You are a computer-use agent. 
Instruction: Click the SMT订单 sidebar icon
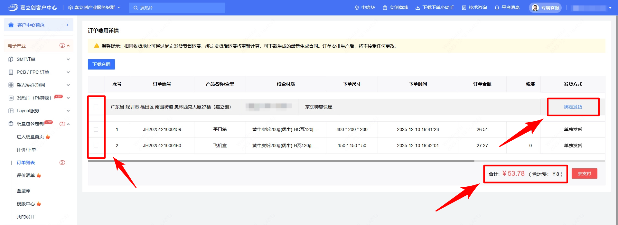[x=11, y=59]
